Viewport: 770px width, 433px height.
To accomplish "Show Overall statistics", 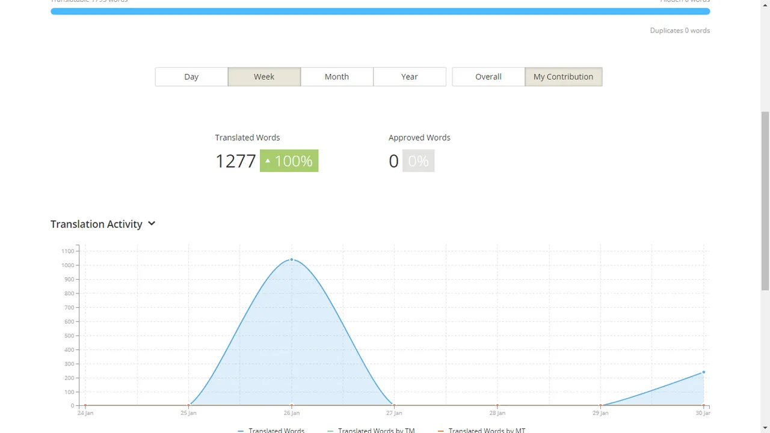I will pos(488,76).
